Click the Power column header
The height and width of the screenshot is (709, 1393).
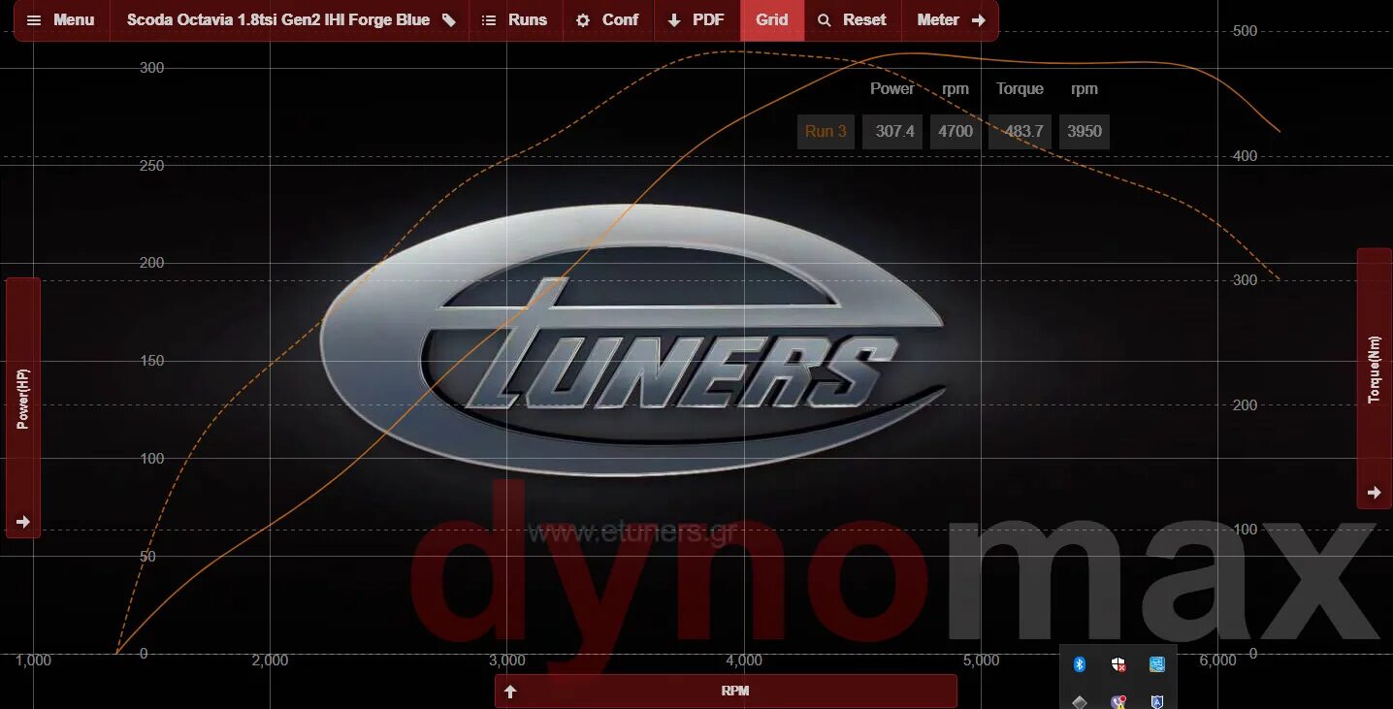(x=891, y=88)
